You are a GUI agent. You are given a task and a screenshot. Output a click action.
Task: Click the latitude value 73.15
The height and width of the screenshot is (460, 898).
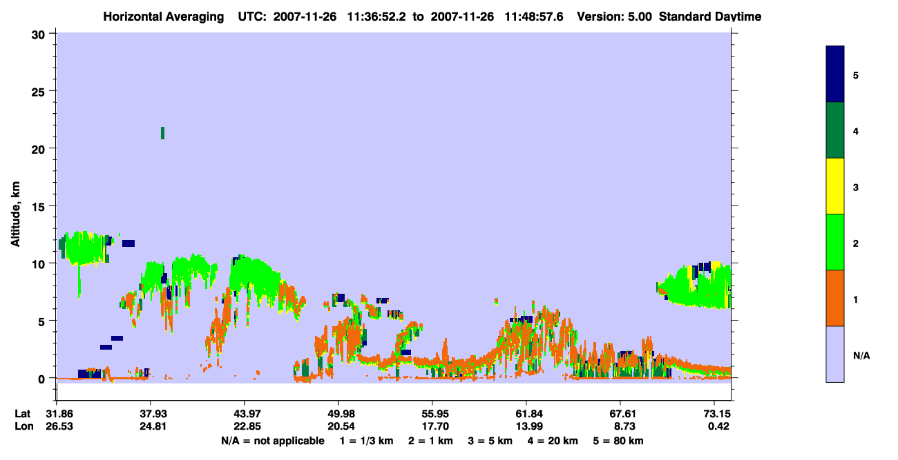click(714, 414)
